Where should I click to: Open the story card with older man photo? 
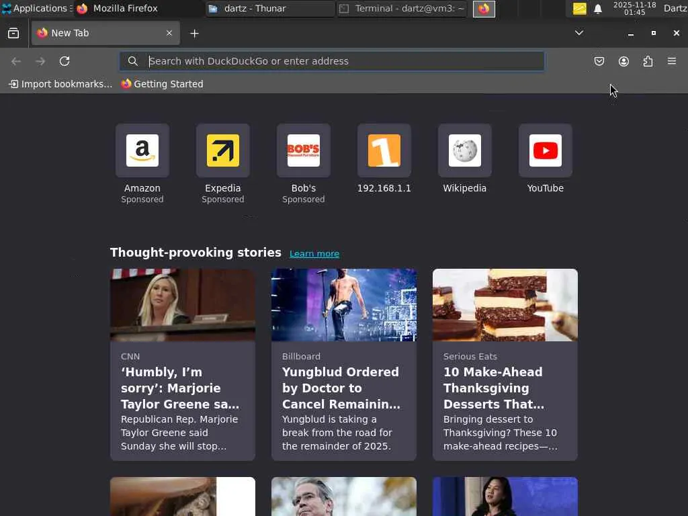[344, 497]
